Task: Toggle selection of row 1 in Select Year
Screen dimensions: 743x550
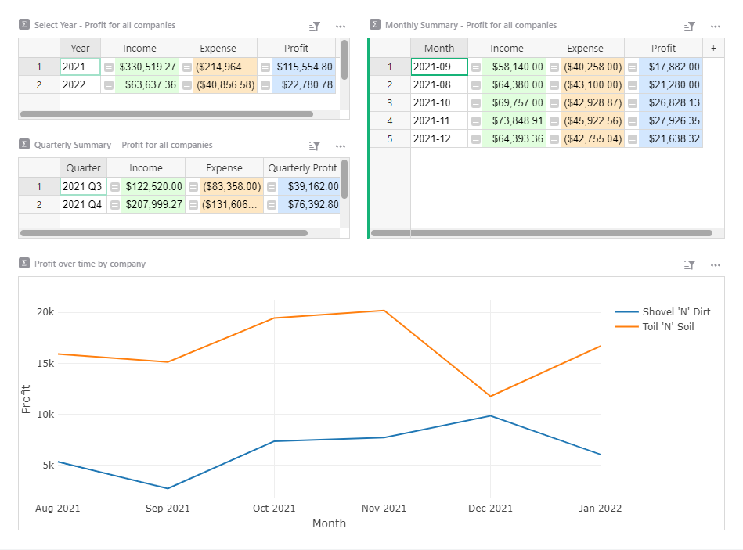Action: tap(39, 67)
